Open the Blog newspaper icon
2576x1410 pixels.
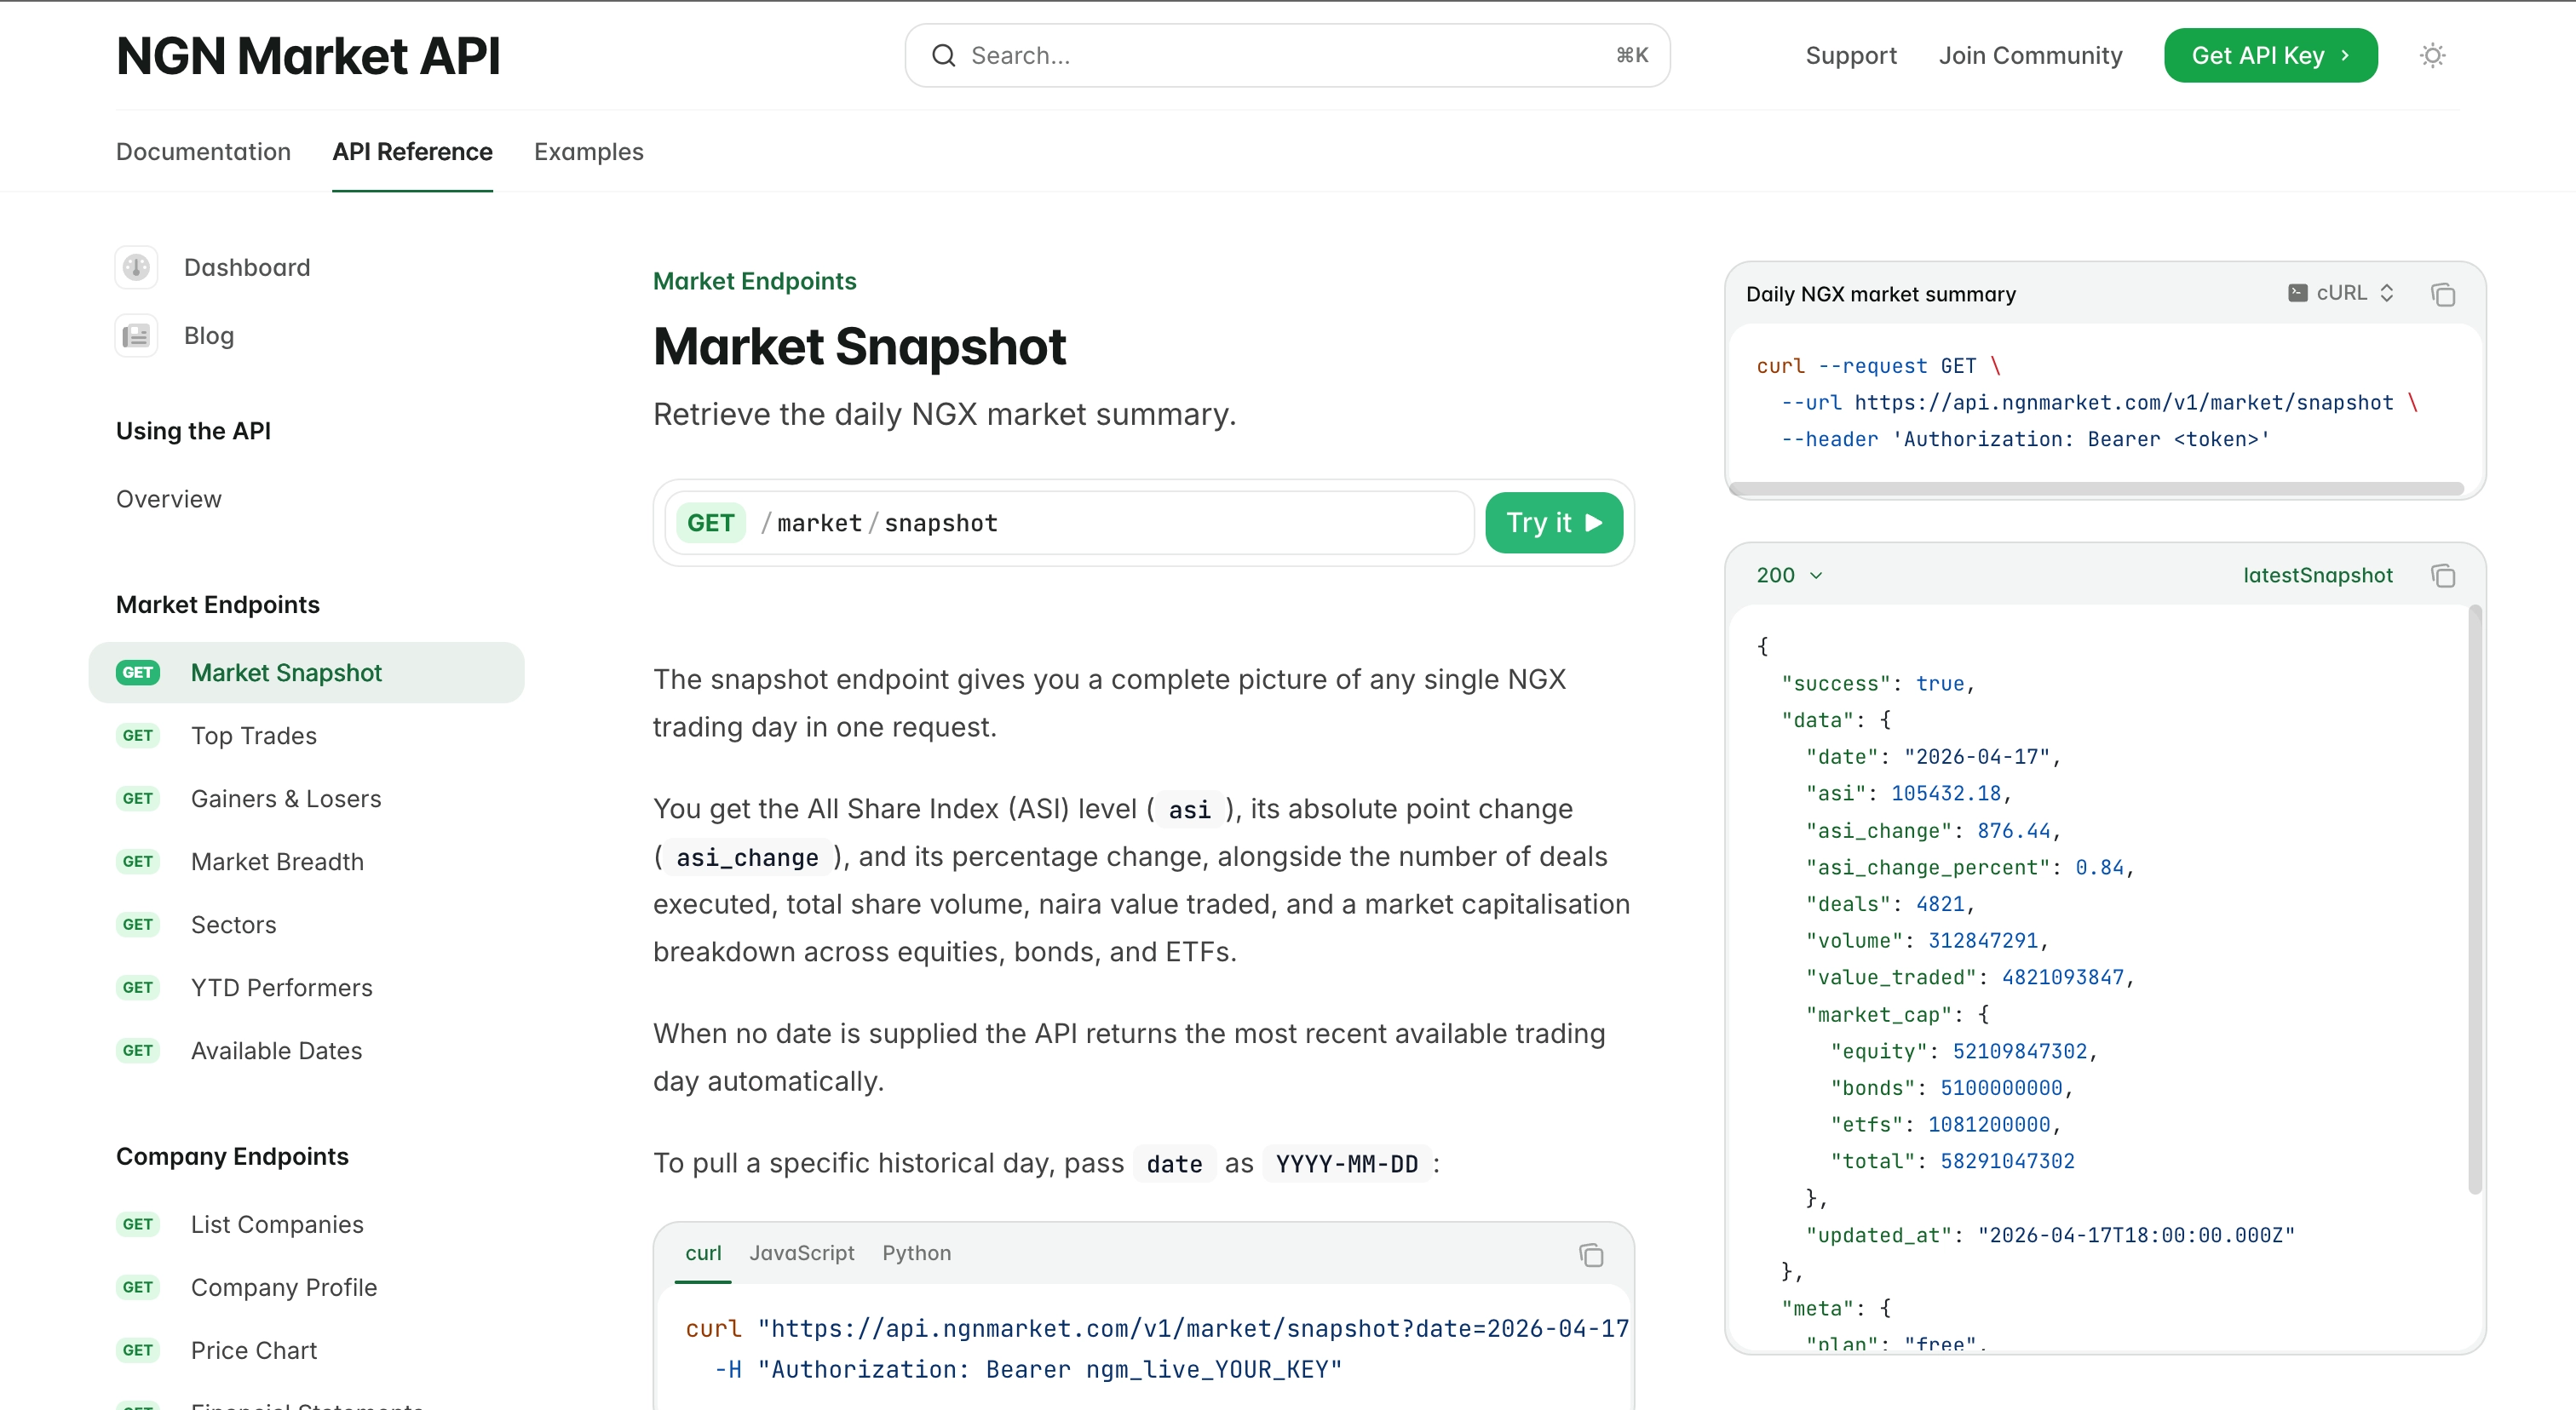[x=136, y=335]
